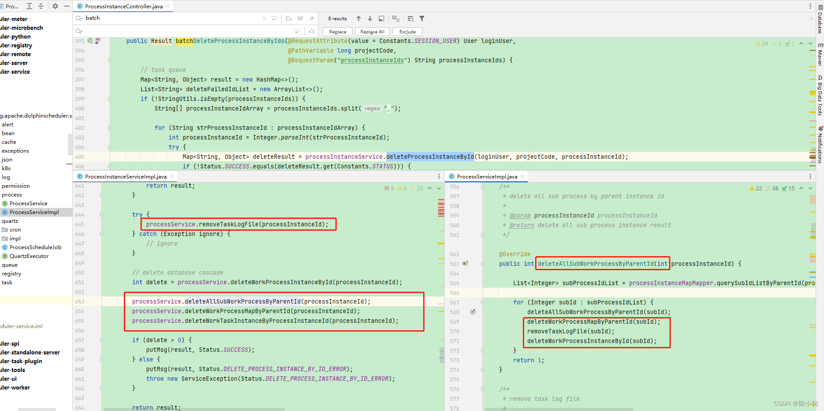Close ProcessInstanceController.java tab
The width and height of the screenshot is (824, 411).
click(168, 6)
